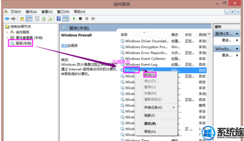This screenshot has width=244, height=141.
Task: Select Windows Event Log service row
Action: click(164, 65)
